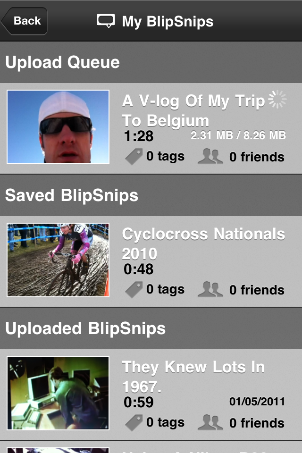Tap the friends icon on Cyclocross Nationals
302x453 pixels.
210,290
